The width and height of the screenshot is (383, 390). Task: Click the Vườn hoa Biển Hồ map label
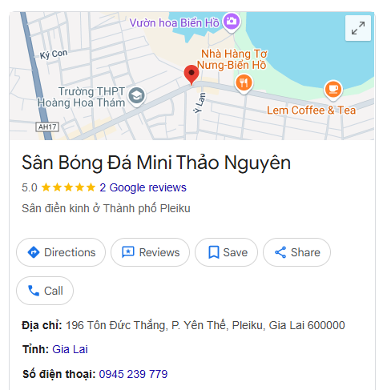pyautogui.click(x=175, y=23)
